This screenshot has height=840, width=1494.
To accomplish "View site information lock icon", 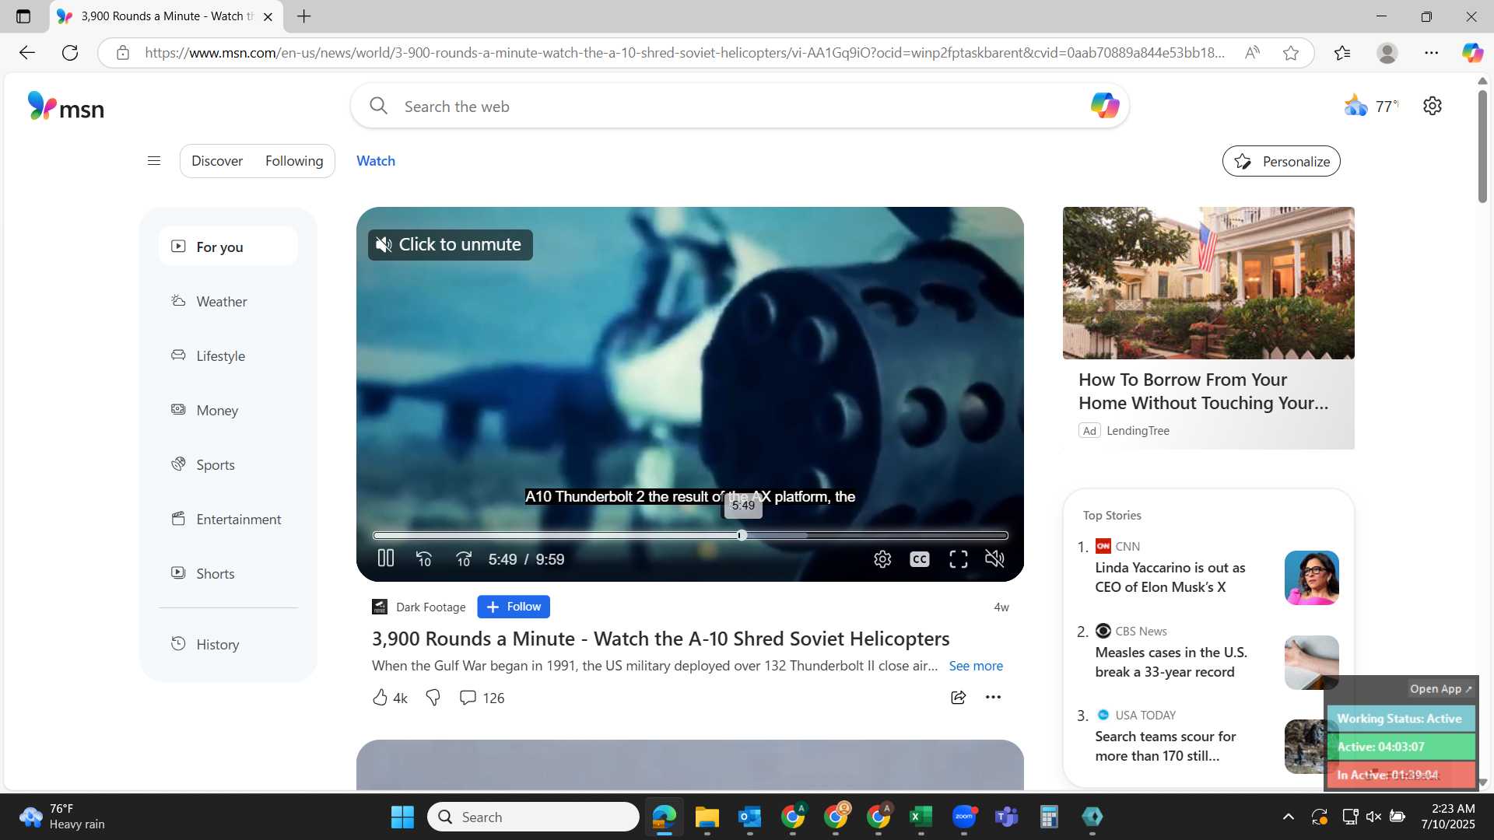I will (122, 53).
